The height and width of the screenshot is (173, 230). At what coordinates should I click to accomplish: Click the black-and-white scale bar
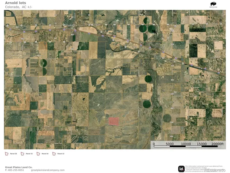[186, 146]
